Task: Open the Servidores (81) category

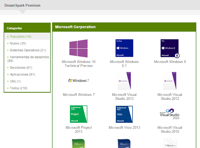Action: pos(21,68)
